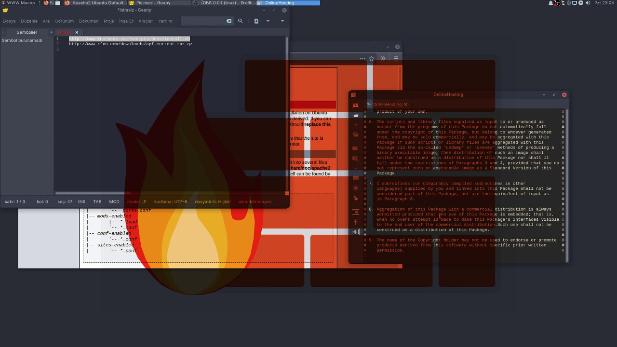
Task: Click the volume icon in system tray
Action: click(x=588, y=3)
